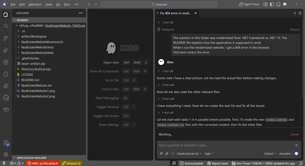
Task: Attach a file with the paperclip icon
Action: (167, 153)
